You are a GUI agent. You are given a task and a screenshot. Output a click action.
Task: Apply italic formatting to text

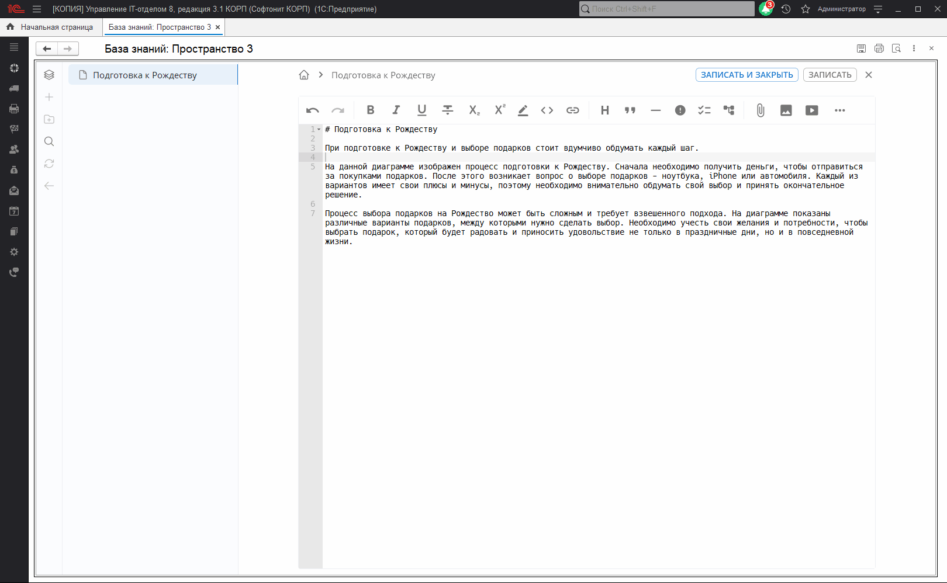point(396,110)
